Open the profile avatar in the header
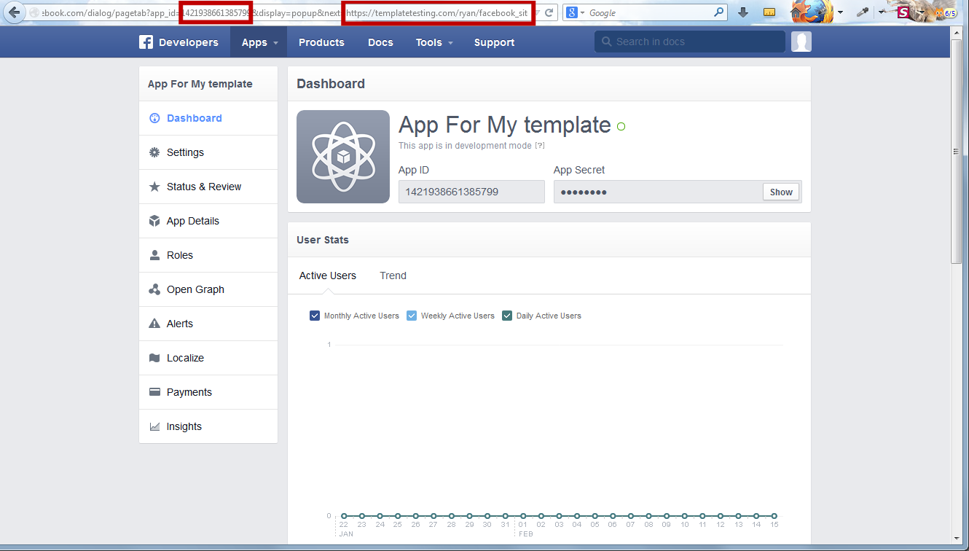Viewport: 969px width, 551px height. pyautogui.click(x=801, y=42)
